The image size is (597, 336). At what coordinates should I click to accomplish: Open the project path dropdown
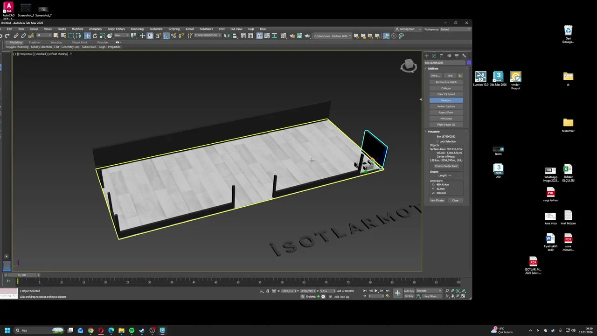coord(333,35)
